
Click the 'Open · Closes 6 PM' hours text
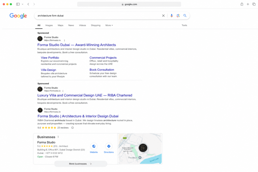click(x=48, y=157)
